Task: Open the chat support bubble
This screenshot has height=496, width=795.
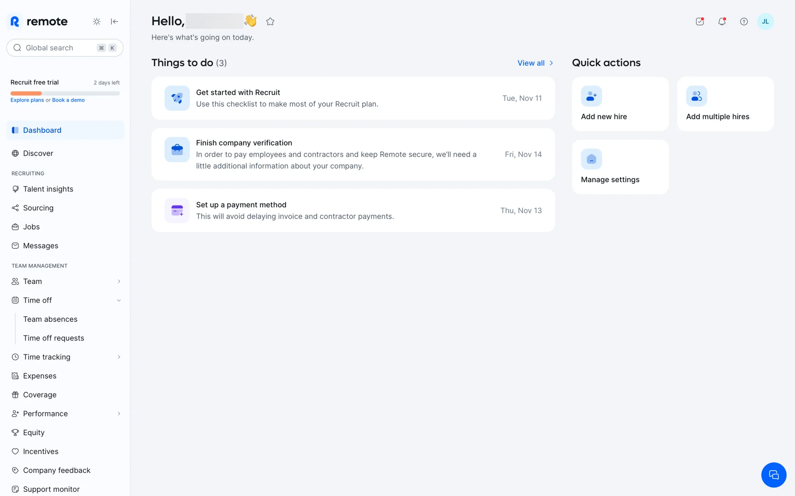Action: pyautogui.click(x=773, y=475)
